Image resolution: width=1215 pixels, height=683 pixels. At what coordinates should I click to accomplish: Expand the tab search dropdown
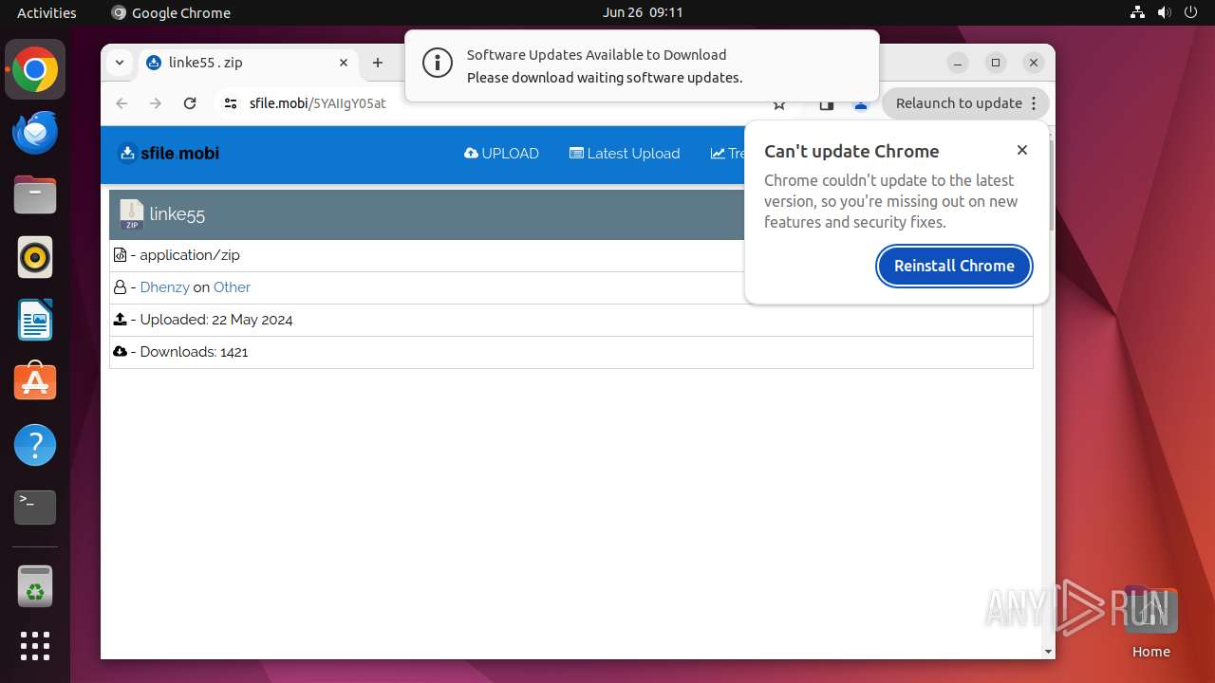[x=120, y=63]
